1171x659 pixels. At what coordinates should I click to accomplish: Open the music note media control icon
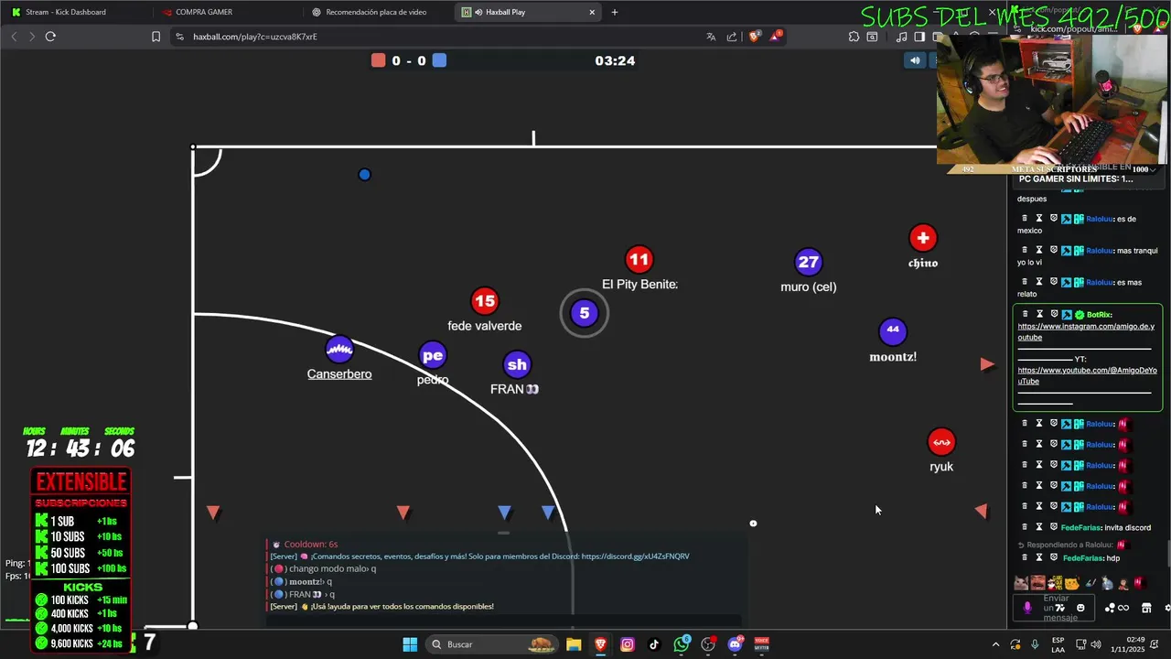902,37
